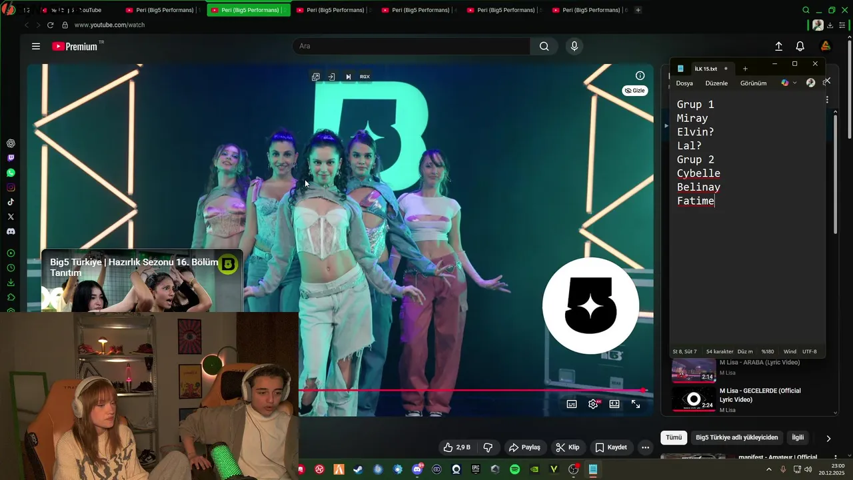Click the video info card icon

pyautogui.click(x=640, y=75)
